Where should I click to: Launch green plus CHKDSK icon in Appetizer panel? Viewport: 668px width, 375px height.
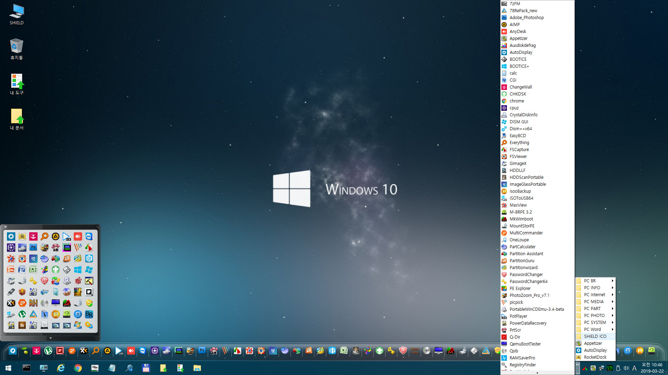click(56, 270)
